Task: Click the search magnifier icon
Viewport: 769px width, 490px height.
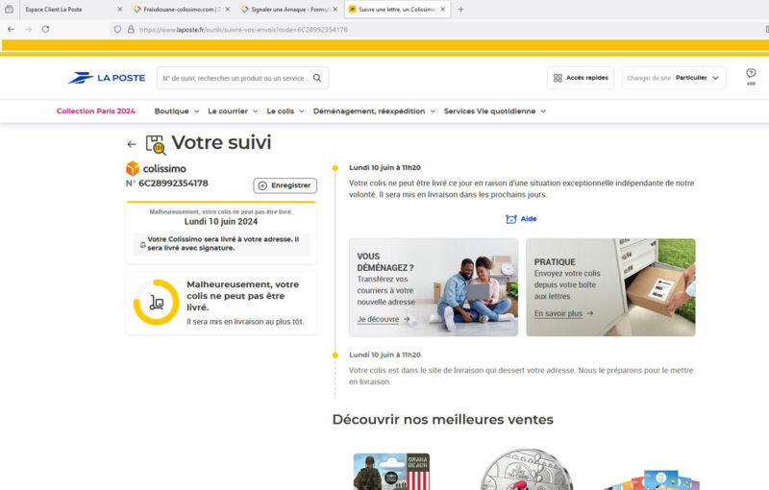Action: tap(317, 78)
